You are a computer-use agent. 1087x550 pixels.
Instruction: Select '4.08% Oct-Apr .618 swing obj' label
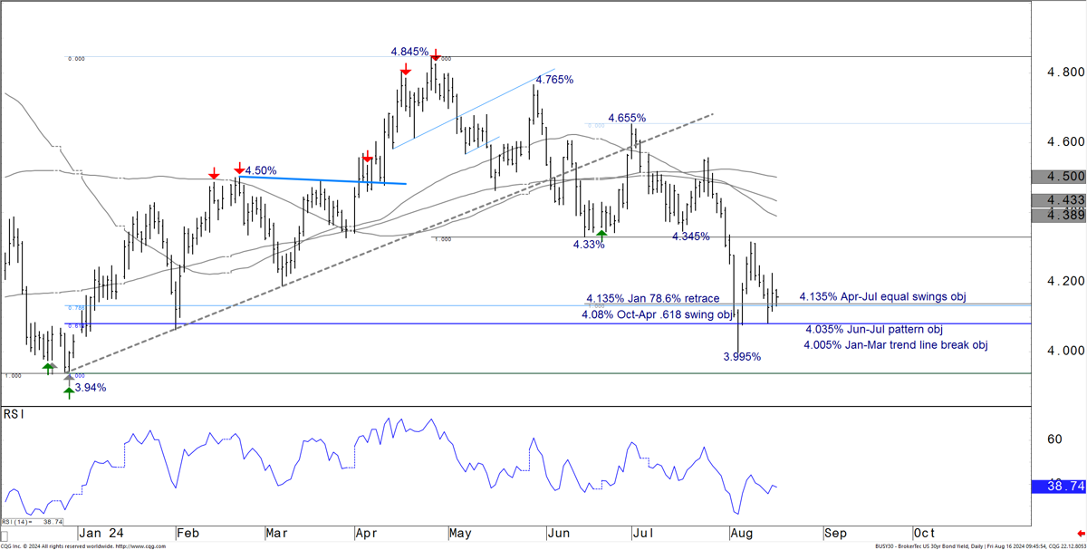click(x=657, y=314)
